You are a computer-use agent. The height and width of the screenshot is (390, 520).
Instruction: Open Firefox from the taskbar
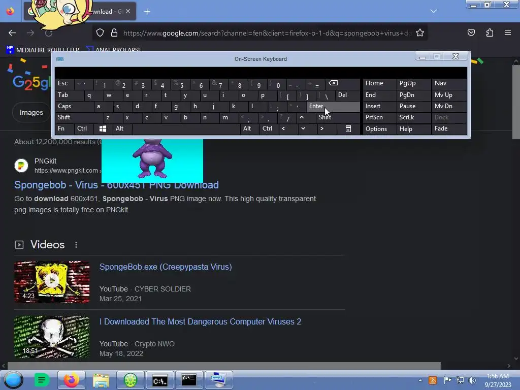[71, 380]
